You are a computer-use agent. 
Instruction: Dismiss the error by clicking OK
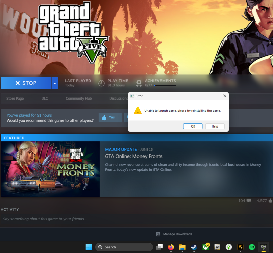click(x=193, y=126)
